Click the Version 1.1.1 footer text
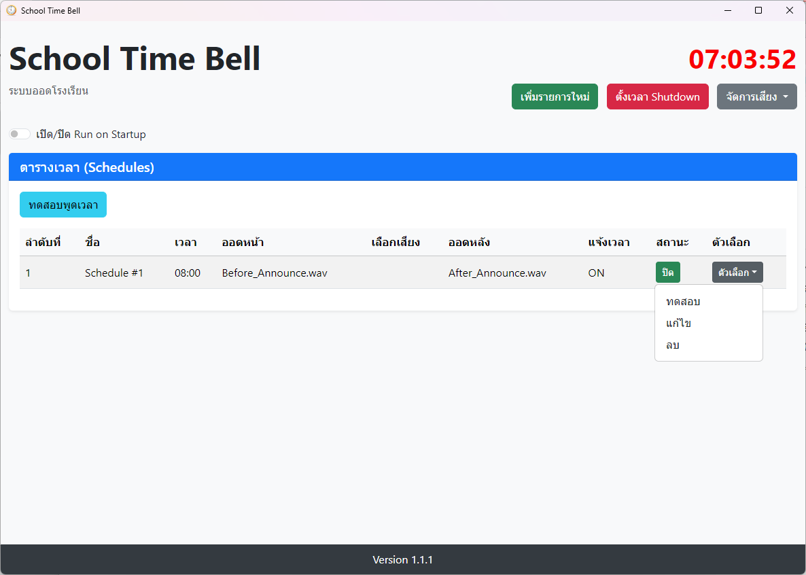 tap(402, 560)
